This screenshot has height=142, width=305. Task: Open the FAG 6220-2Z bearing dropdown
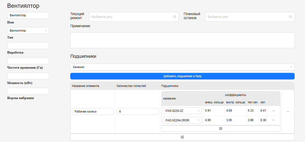pos(182,111)
